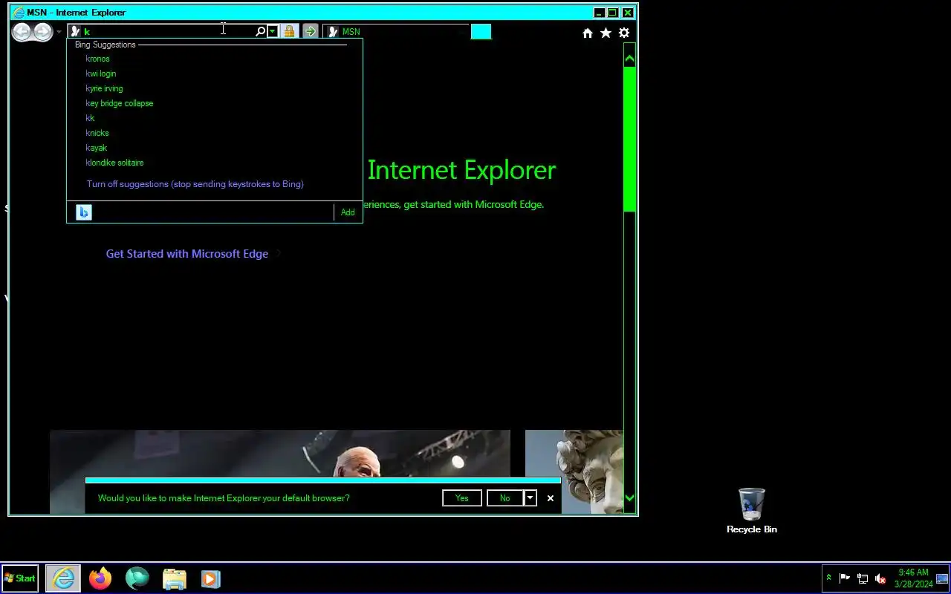Open the news thumbnail of man speaking
Screen dimensions: 951x594
click(x=280, y=454)
